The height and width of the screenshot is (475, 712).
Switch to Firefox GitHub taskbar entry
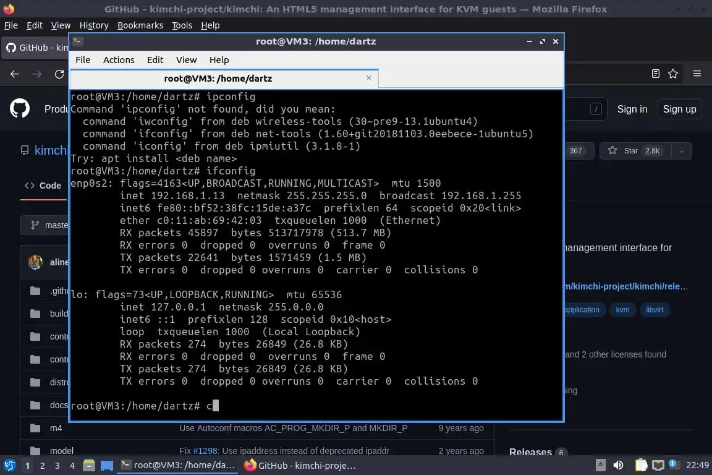coord(300,466)
